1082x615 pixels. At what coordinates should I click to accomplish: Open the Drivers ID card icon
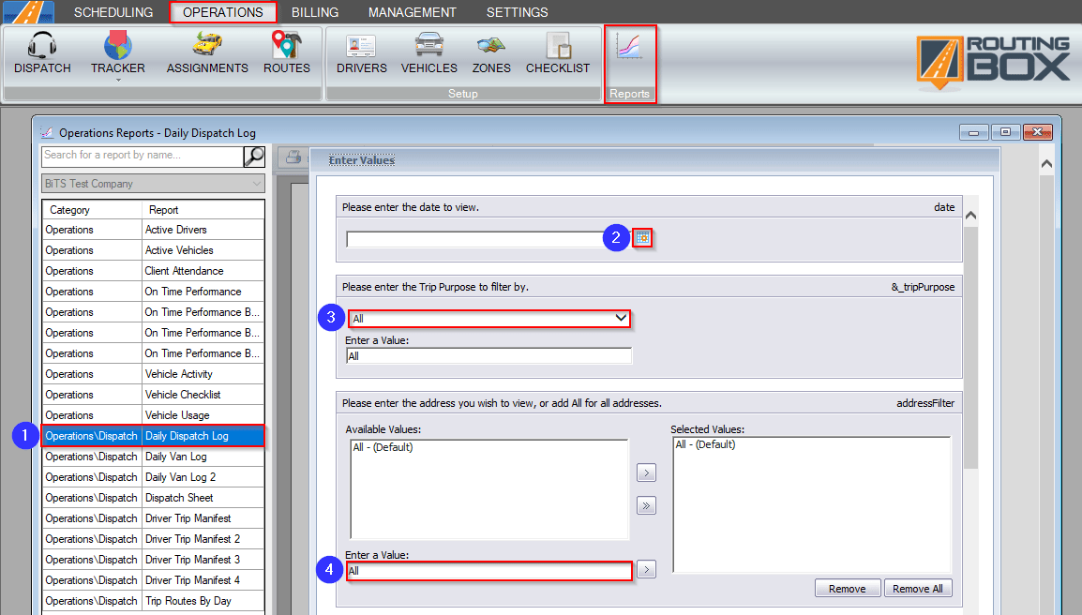coord(362,46)
